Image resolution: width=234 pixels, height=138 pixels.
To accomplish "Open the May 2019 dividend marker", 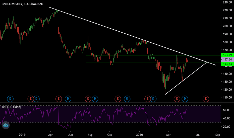I will (68, 99).
